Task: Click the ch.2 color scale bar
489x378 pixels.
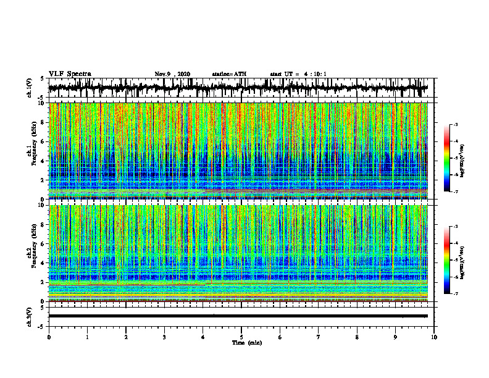Action: (446, 260)
